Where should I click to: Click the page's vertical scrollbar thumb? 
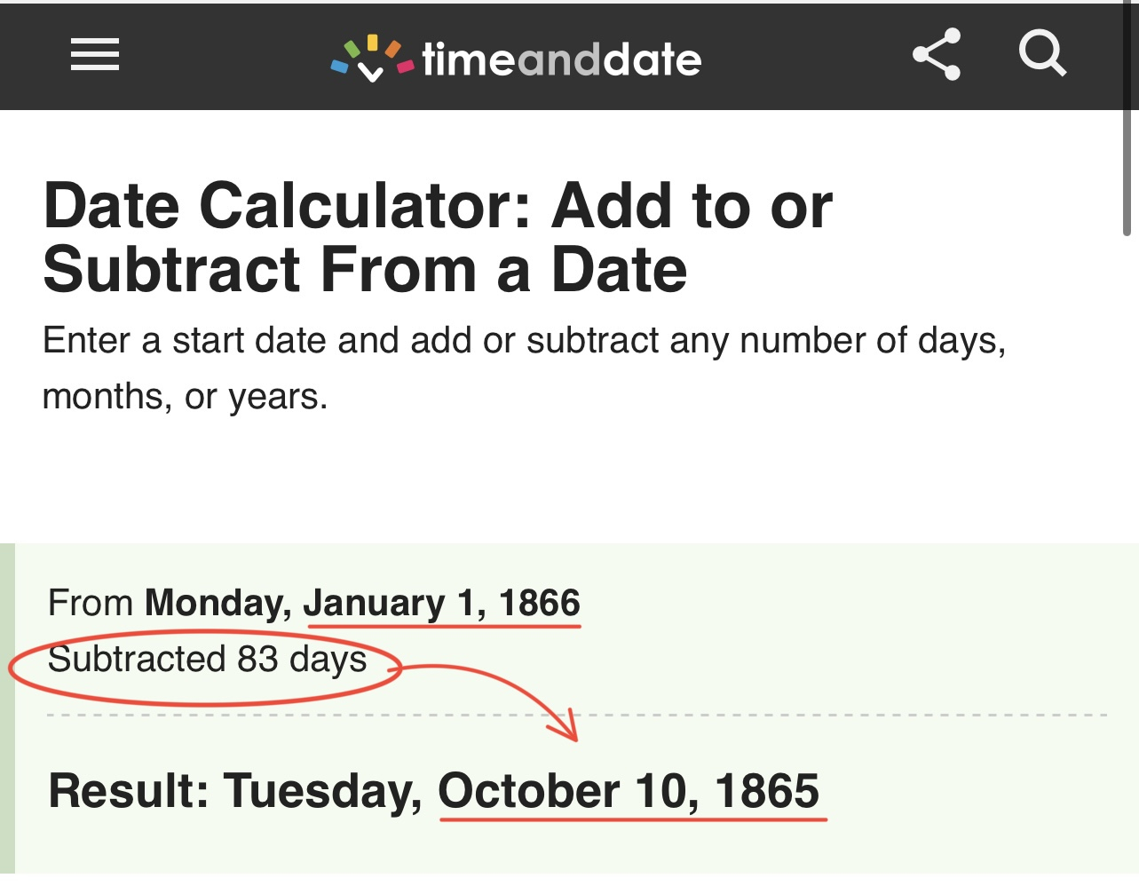[1127, 169]
